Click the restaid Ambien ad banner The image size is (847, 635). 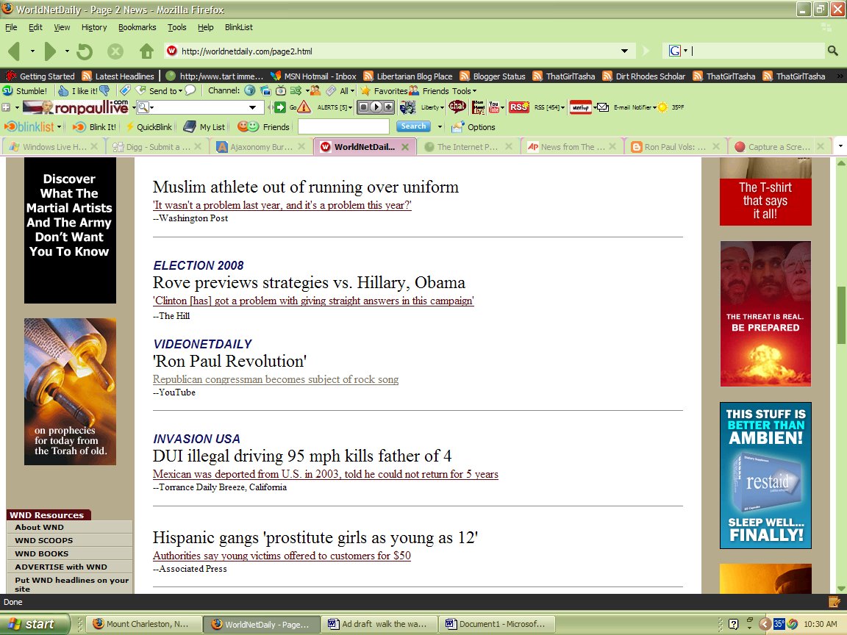click(765, 476)
